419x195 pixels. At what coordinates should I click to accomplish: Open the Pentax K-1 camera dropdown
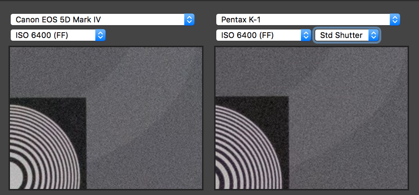coord(302,19)
